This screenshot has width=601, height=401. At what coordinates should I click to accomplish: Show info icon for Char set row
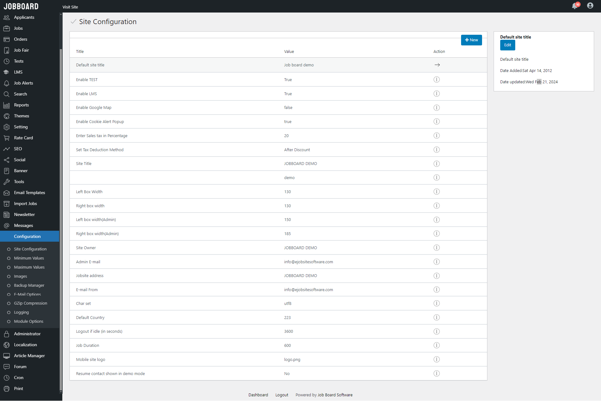coord(437,303)
